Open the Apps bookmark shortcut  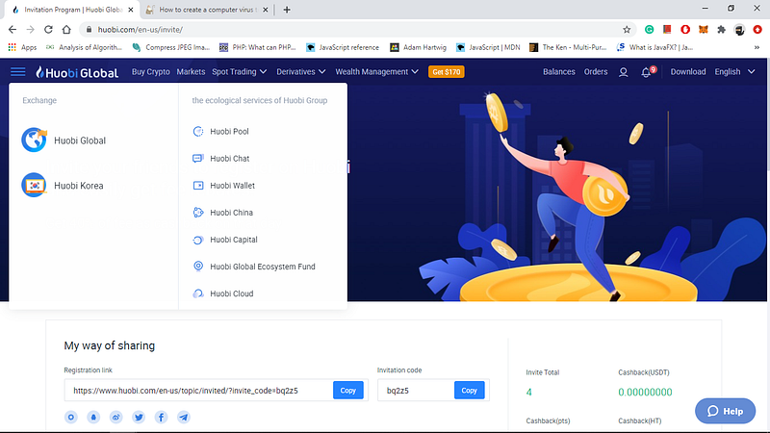click(22, 47)
